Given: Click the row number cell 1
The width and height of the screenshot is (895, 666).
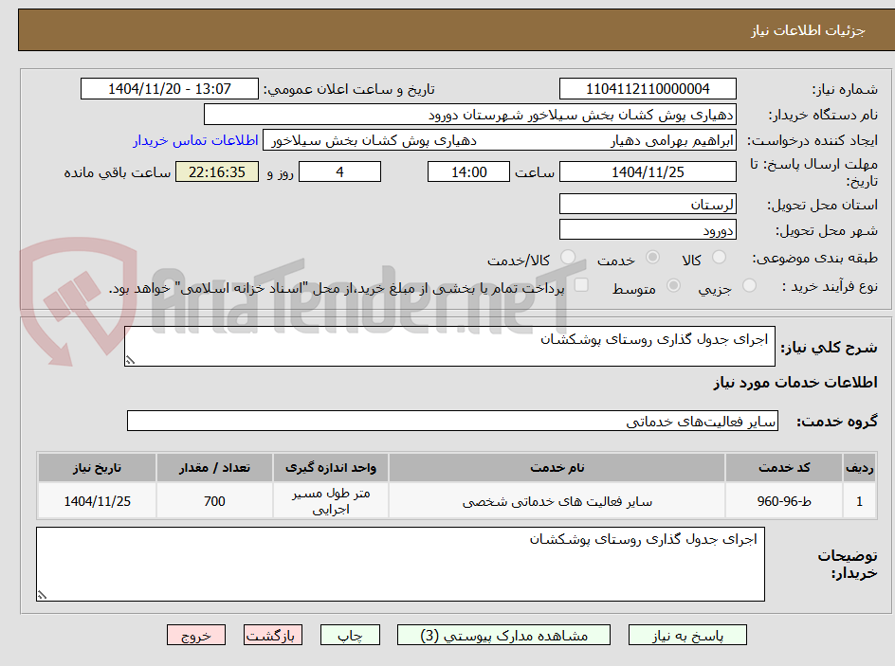Looking at the screenshot, I should coord(860,500).
